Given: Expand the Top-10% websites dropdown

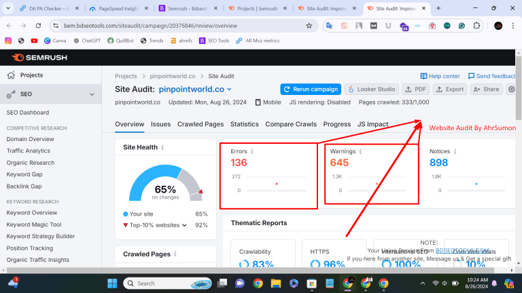Looking at the screenshot, I should coord(184,225).
